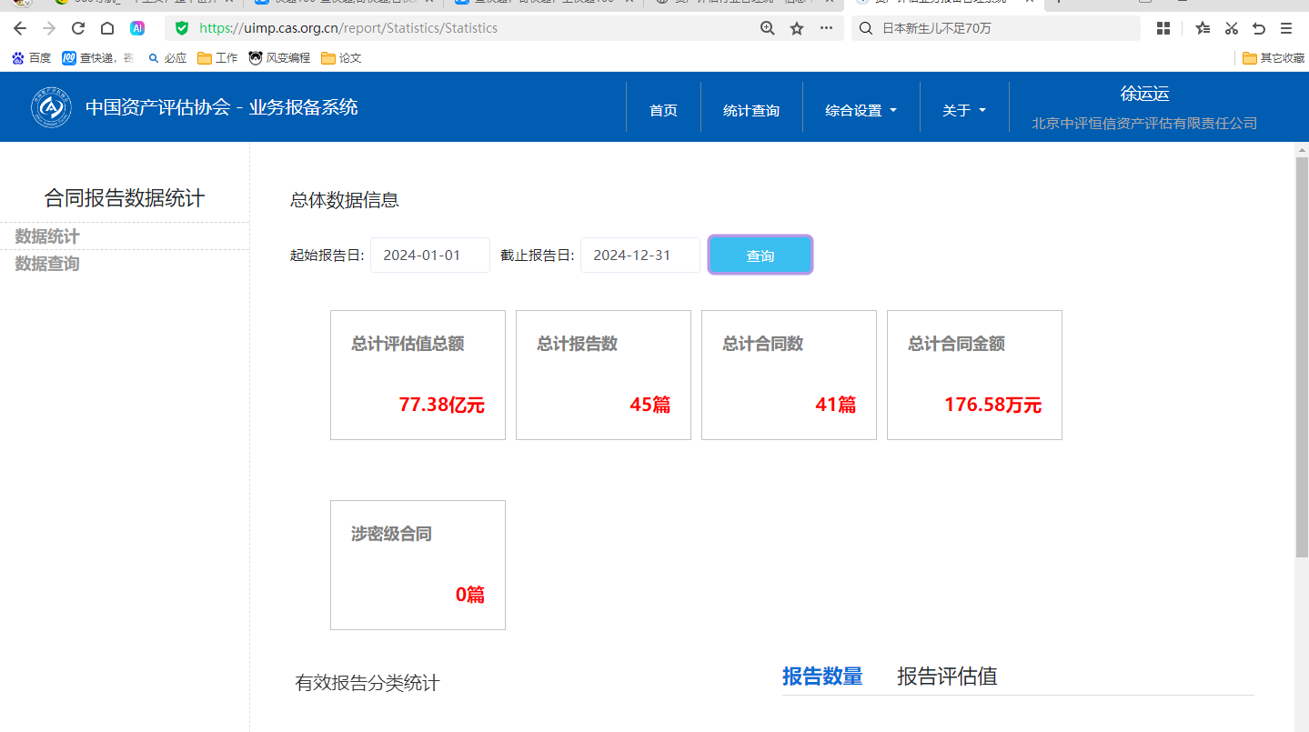
Task: Open the AI assistant icon in toolbar
Action: [x=137, y=28]
